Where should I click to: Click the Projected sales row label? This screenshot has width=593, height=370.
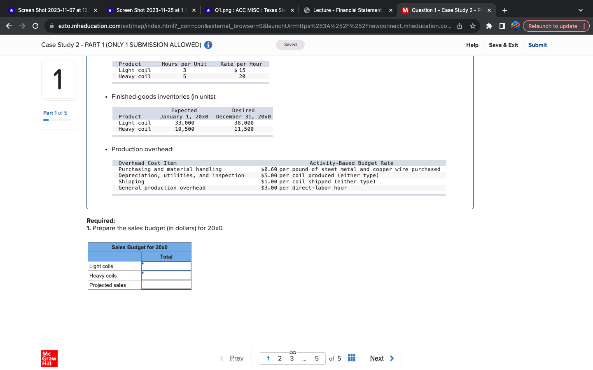click(x=107, y=285)
